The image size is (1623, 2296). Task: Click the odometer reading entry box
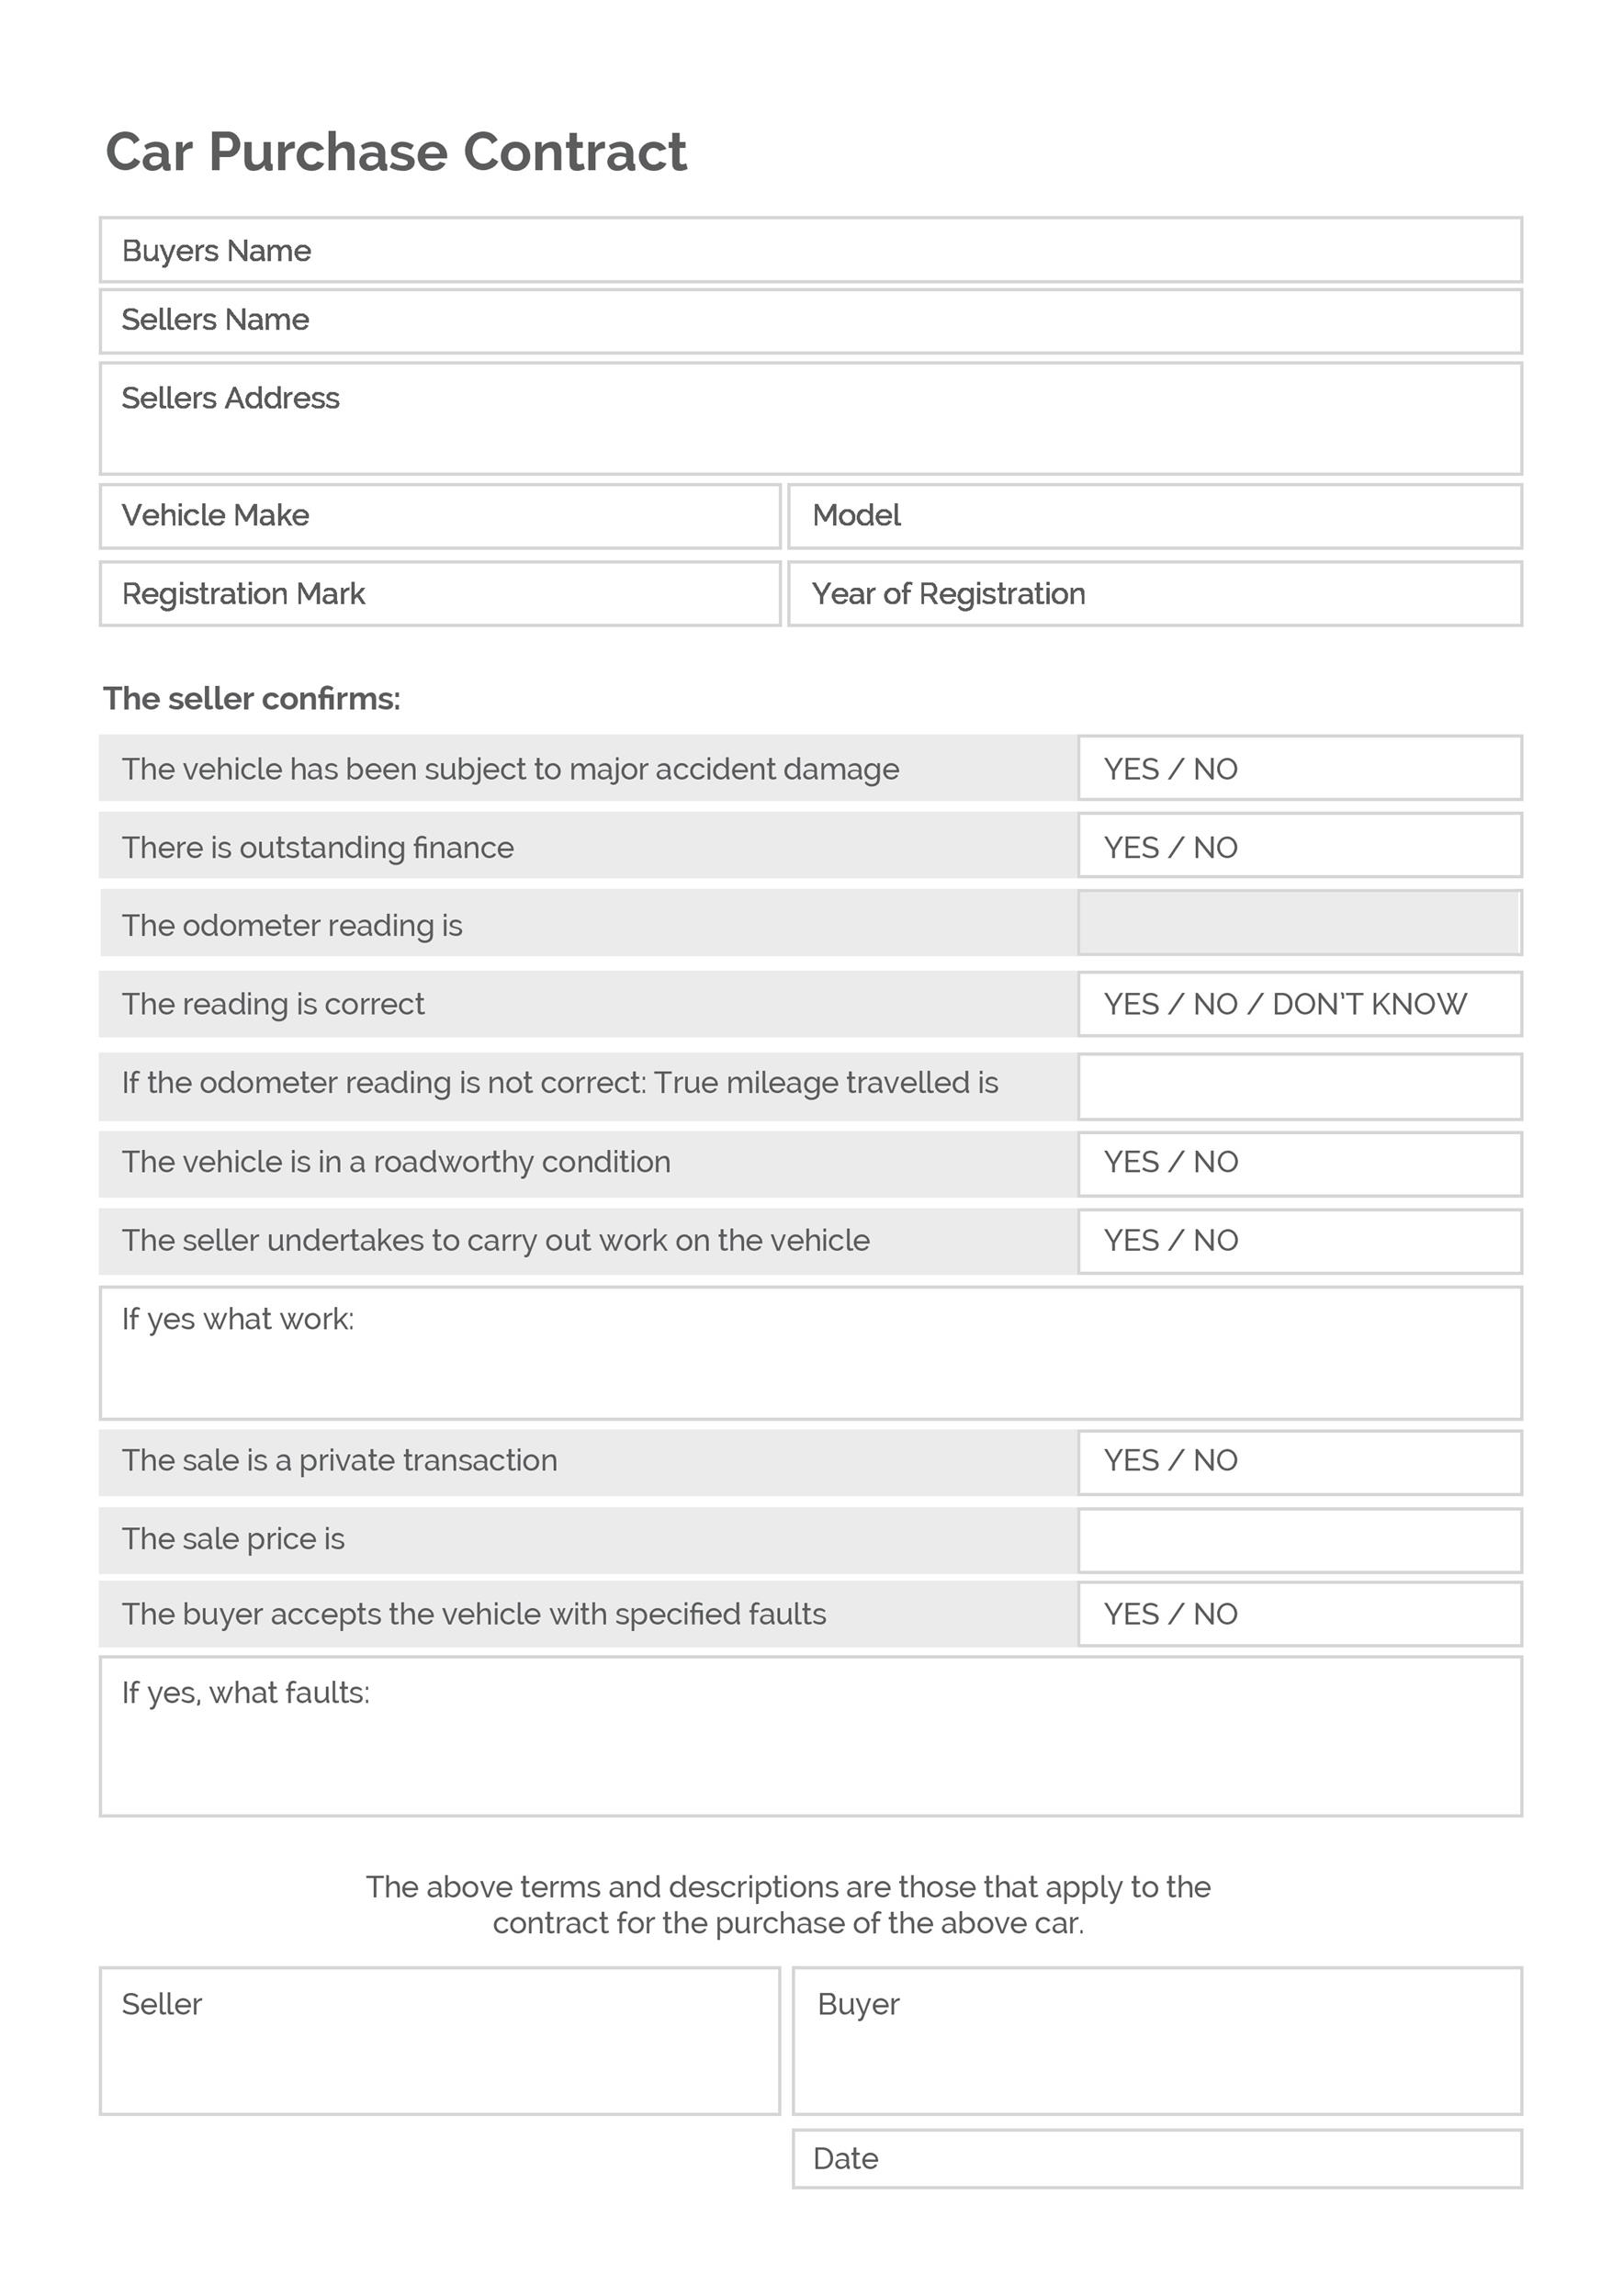point(1299,923)
